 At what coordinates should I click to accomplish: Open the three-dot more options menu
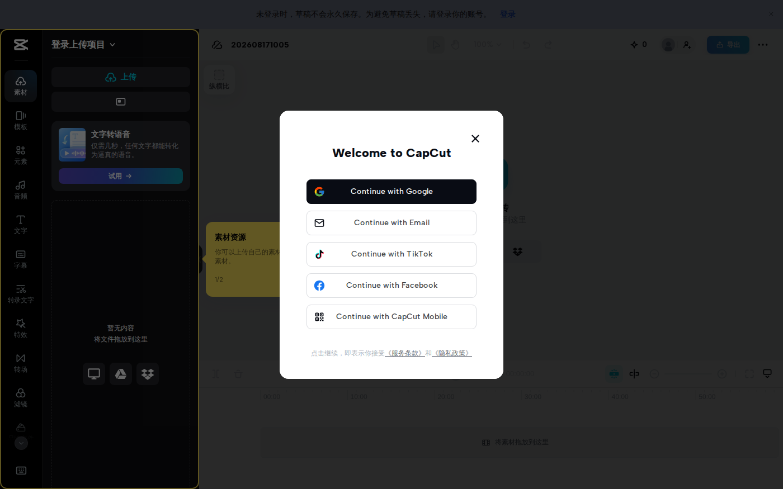763,45
